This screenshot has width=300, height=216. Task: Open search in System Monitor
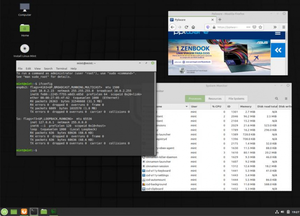pyautogui.click(x=277, y=99)
